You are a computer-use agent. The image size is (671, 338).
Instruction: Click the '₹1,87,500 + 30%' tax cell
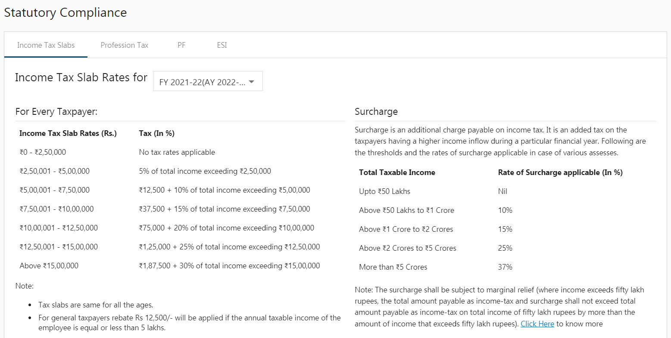(229, 266)
